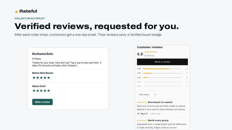Click the Rateful star logo icon
The image size is (232, 130).
(x=16, y=12)
